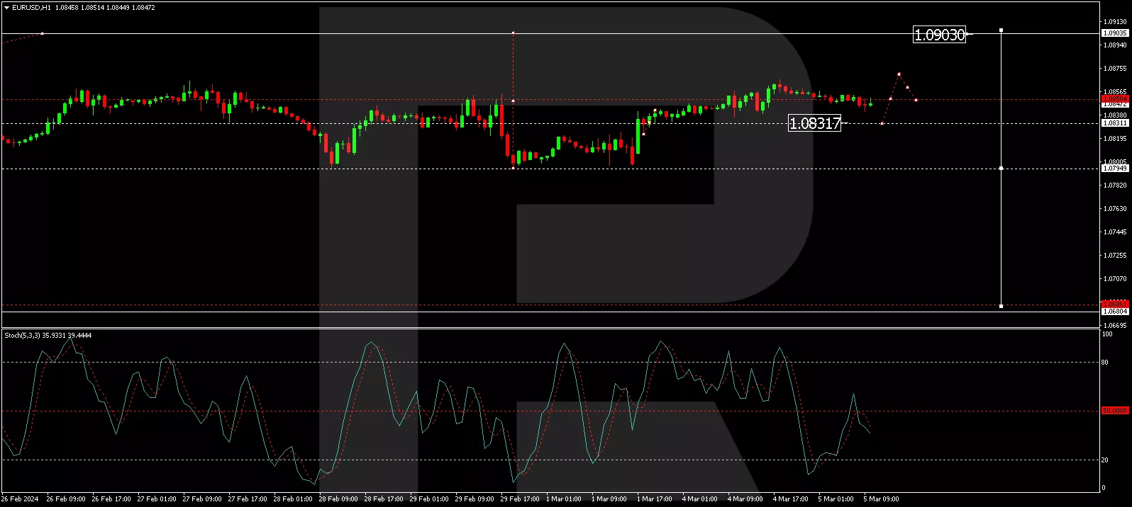
Task: Select the 1.08311 price axis tag
Action: tap(1114, 123)
